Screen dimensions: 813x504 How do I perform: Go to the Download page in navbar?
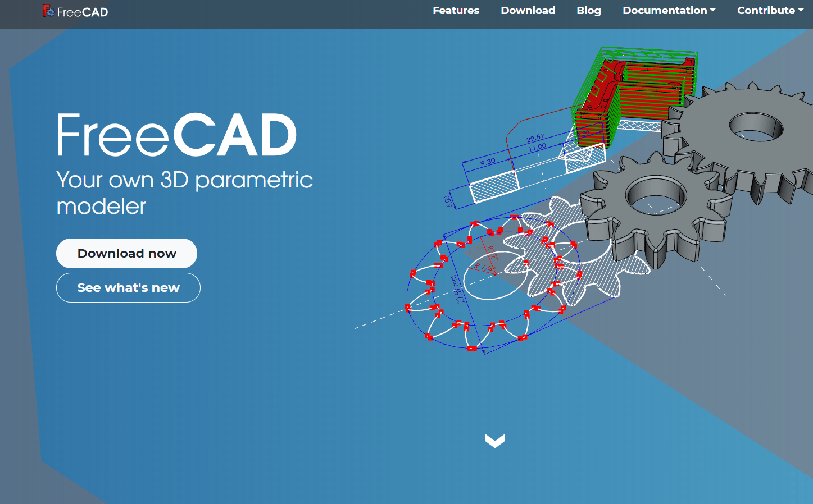click(x=528, y=11)
